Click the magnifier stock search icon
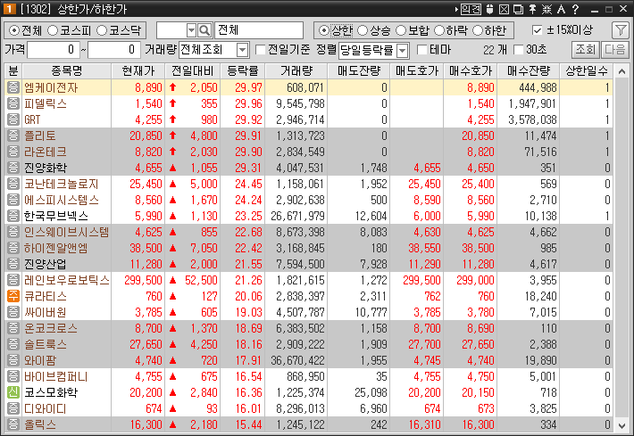The height and width of the screenshot is (436, 634). coord(204,30)
